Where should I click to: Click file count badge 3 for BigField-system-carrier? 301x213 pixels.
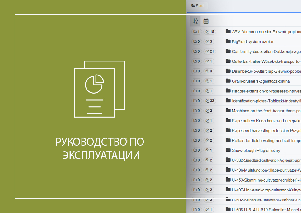209,41
